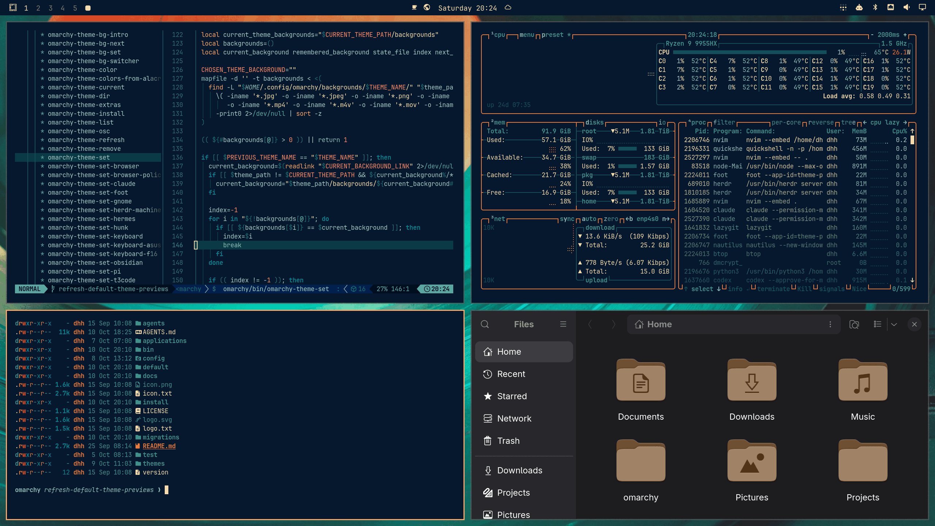Open the btop menu
Screen dimensions: 935x526
tap(527, 35)
